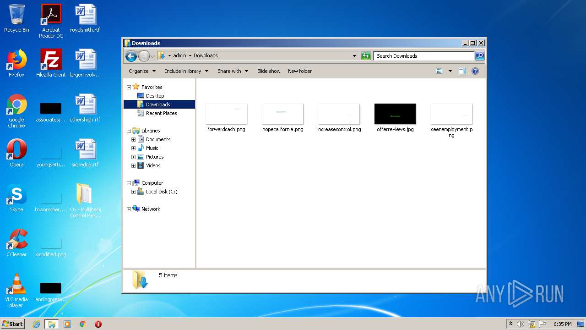
Task: Click admin in the address path
Action: tap(179, 55)
